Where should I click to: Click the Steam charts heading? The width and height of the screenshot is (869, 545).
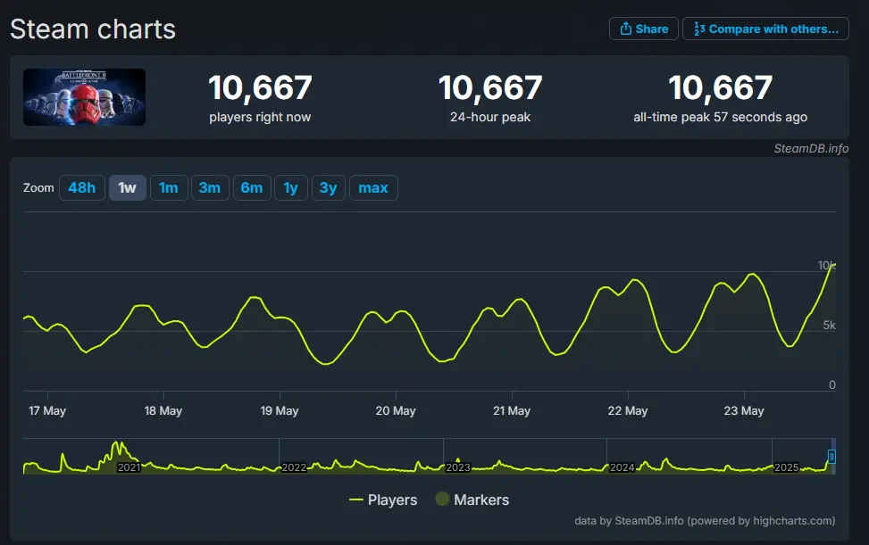click(x=93, y=29)
